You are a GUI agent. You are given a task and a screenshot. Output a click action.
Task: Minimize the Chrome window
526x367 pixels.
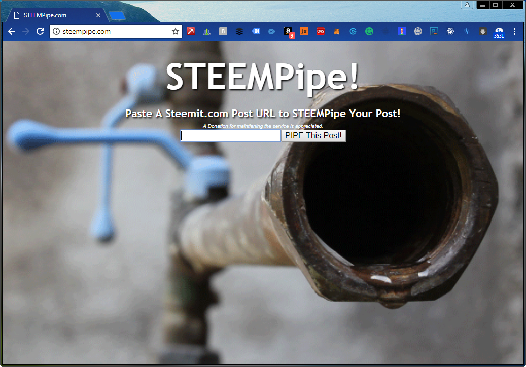(483, 5)
